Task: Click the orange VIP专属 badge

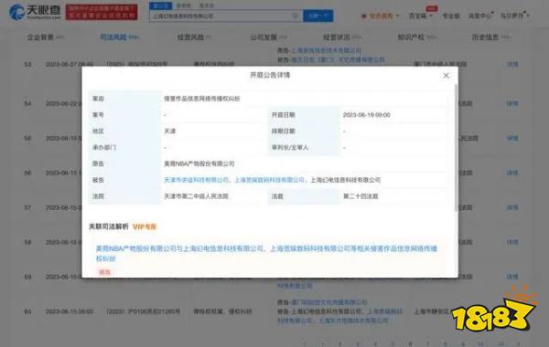Action: point(145,226)
